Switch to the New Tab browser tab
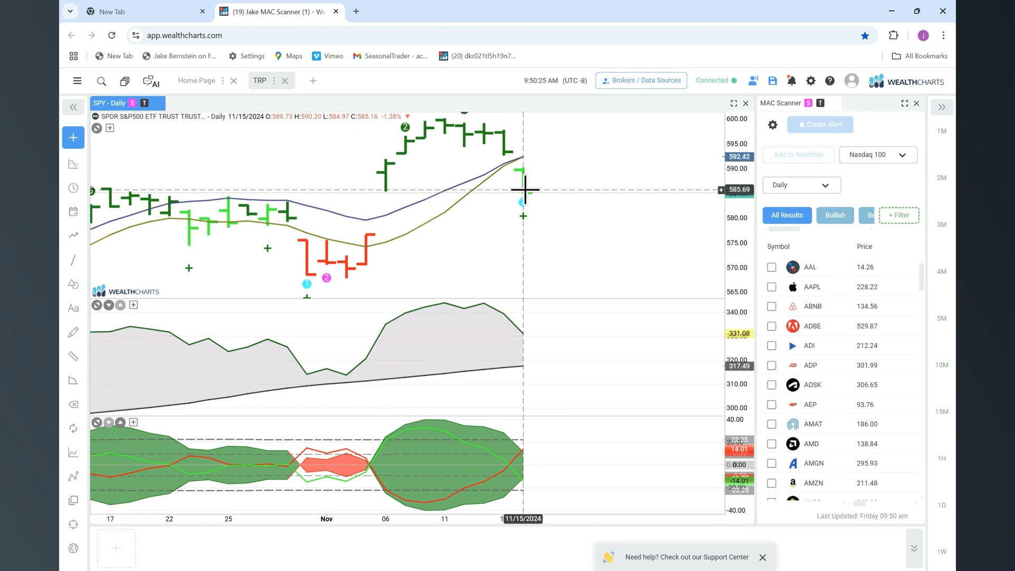1015x571 pixels. (x=146, y=12)
